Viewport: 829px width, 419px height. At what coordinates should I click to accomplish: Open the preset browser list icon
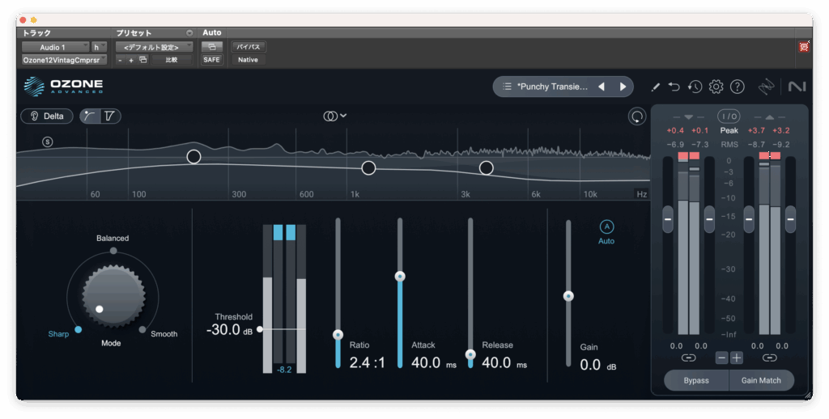(507, 87)
